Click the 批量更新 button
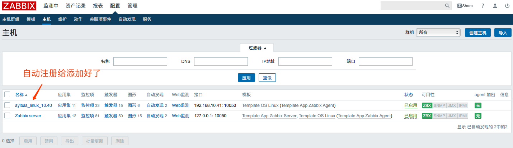 tap(95, 141)
